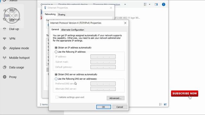The width and height of the screenshot is (205, 115).
Task: Click the Dial-up phone icon
Action: [x=4, y=29]
